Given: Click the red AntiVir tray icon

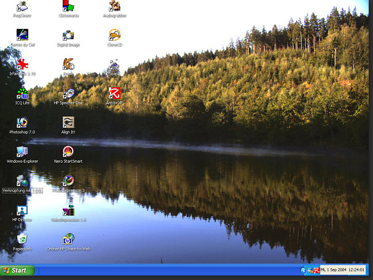Looking at the screenshot, I should [x=316, y=270].
